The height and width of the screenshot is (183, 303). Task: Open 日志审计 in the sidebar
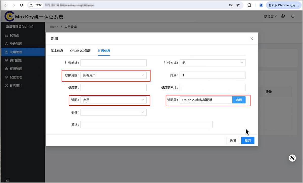pos(22,86)
